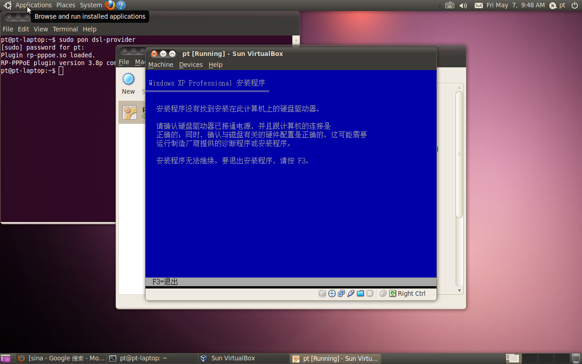Close the pt [Running] VirtualBox window
Viewport: 582px width, 364px height.
tap(154, 54)
